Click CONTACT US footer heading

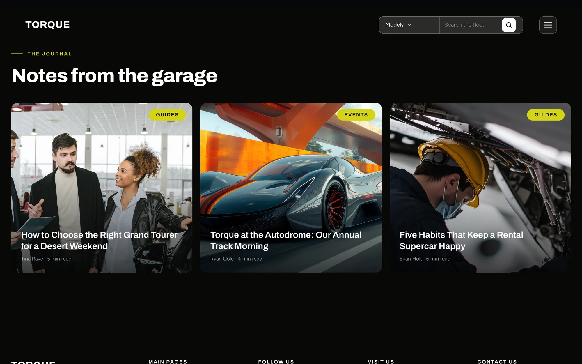click(497, 361)
